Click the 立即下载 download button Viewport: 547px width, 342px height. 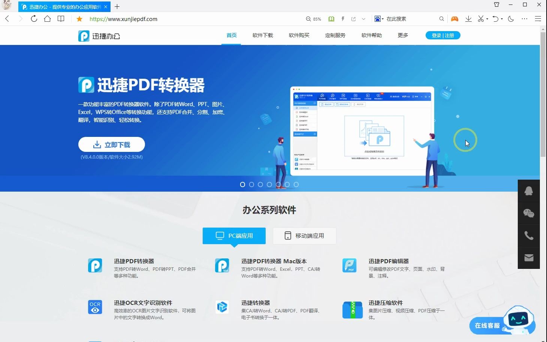point(112,144)
